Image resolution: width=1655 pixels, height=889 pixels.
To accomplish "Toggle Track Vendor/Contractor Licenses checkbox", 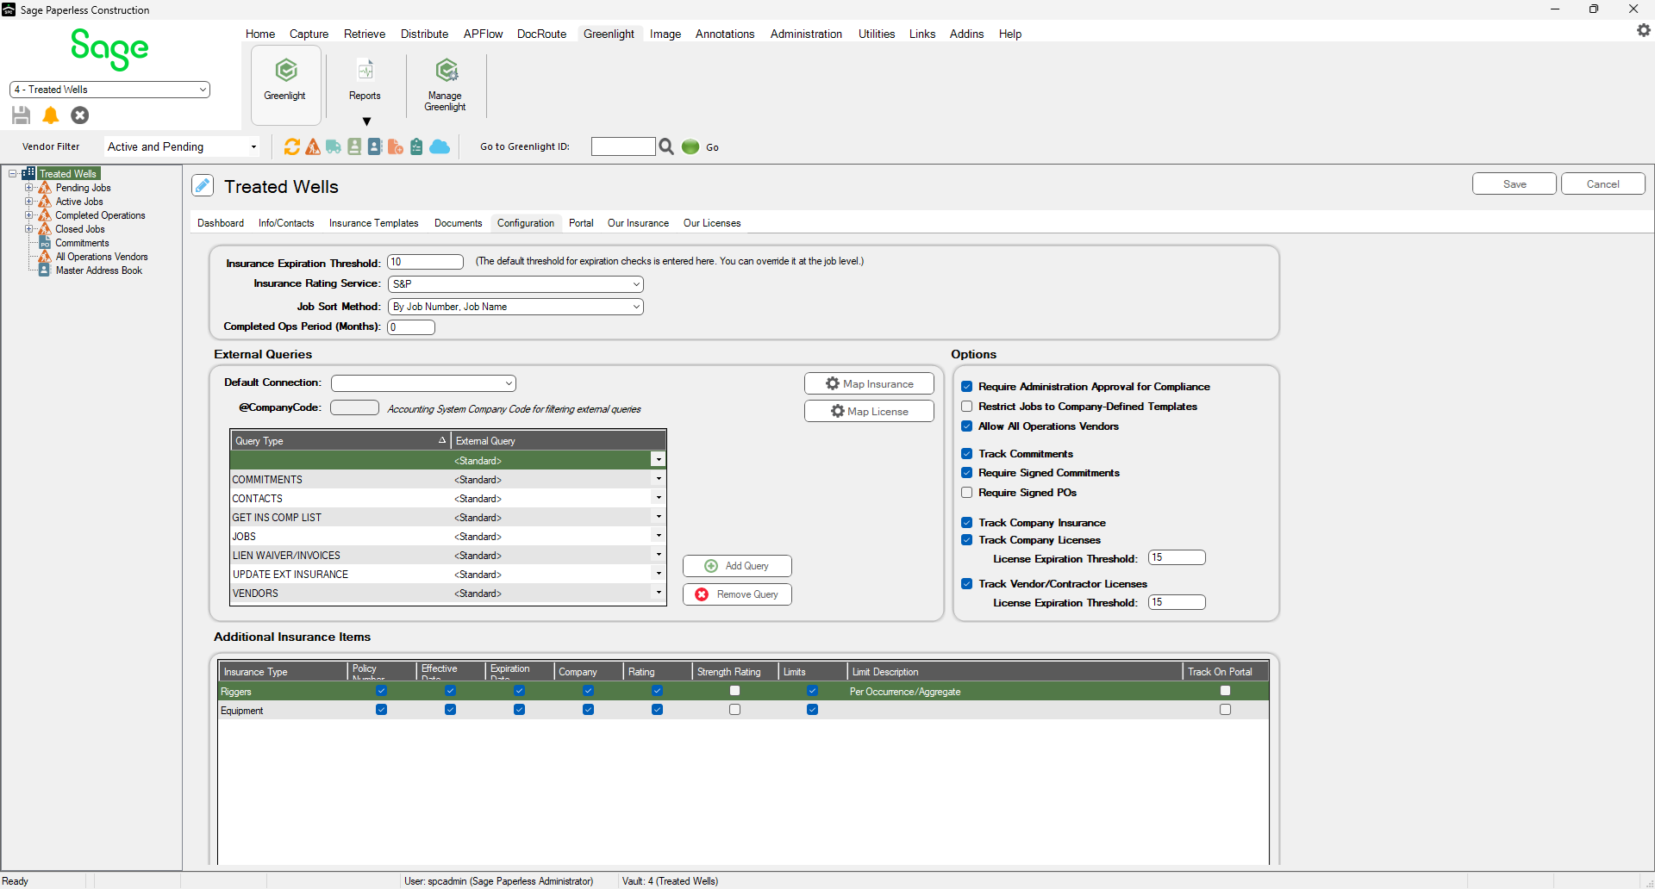I will [x=967, y=584].
